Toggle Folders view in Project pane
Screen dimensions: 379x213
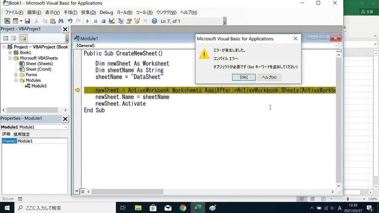[23, 38]
